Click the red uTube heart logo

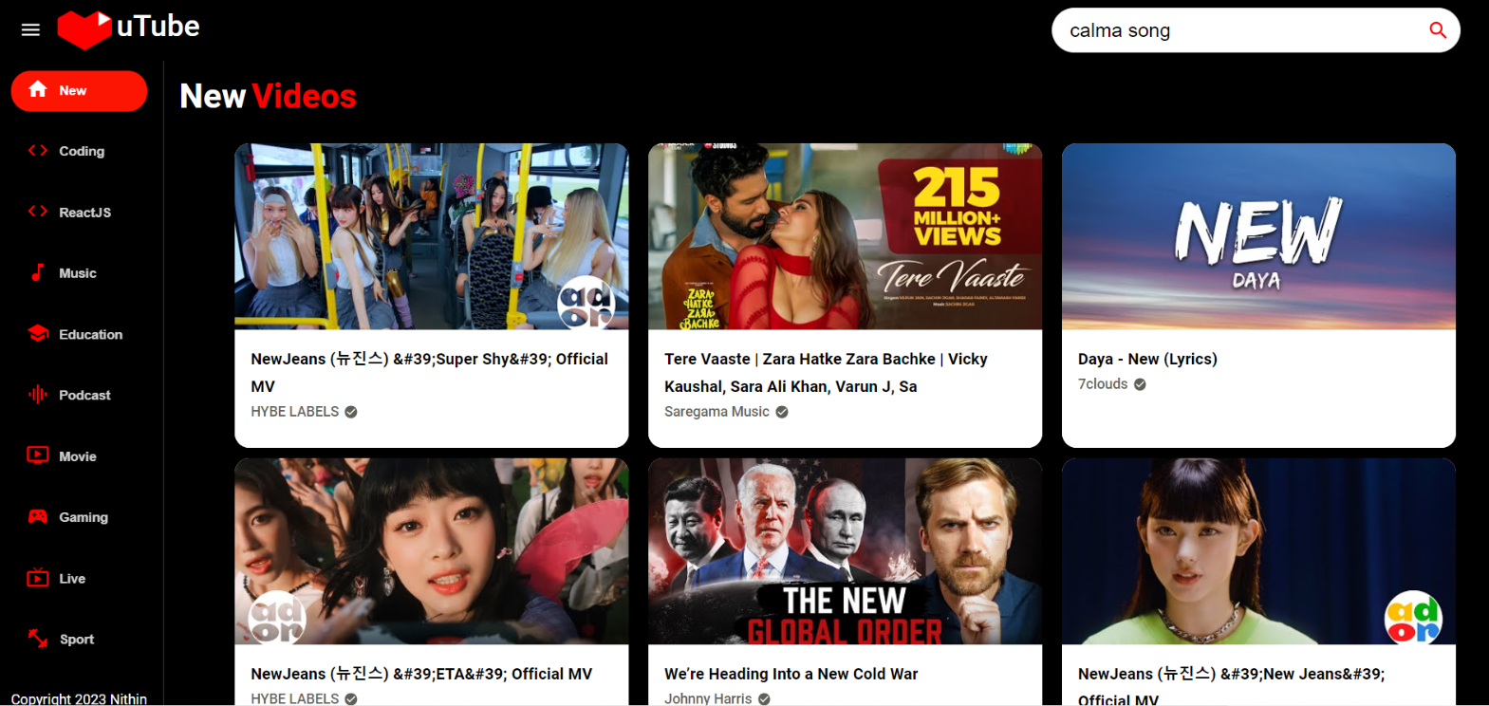(x=84, y=29)
